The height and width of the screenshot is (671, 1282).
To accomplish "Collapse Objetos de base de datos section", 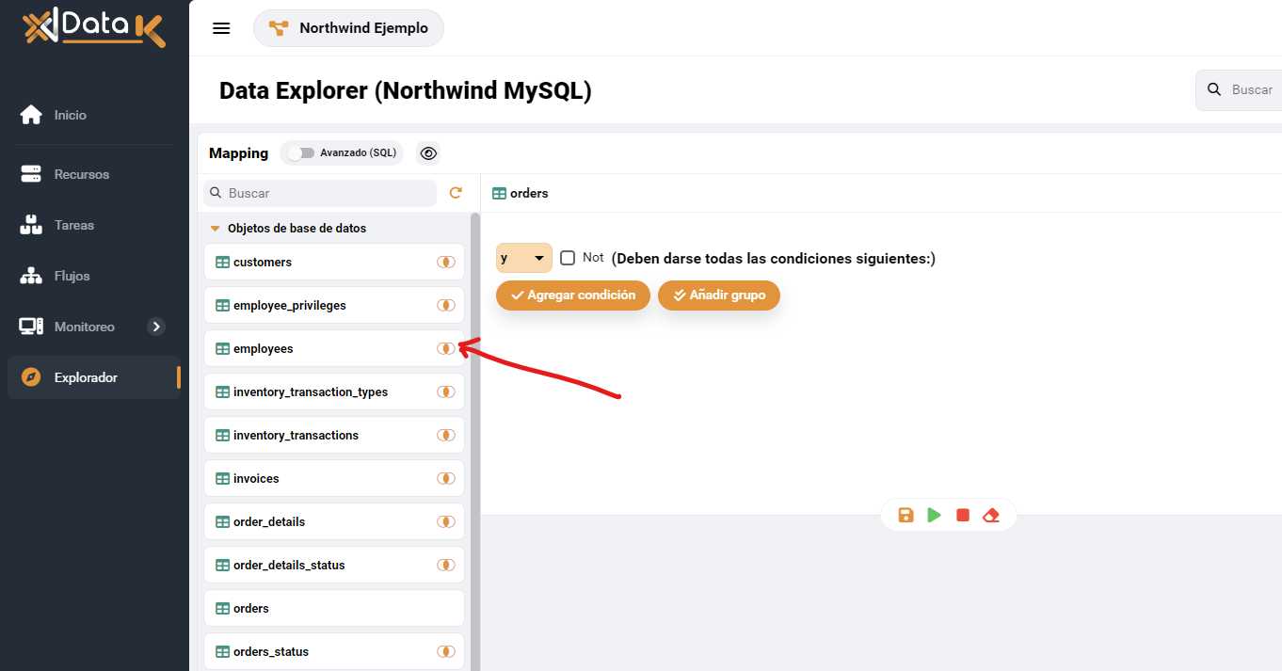I will pos(215,229).
